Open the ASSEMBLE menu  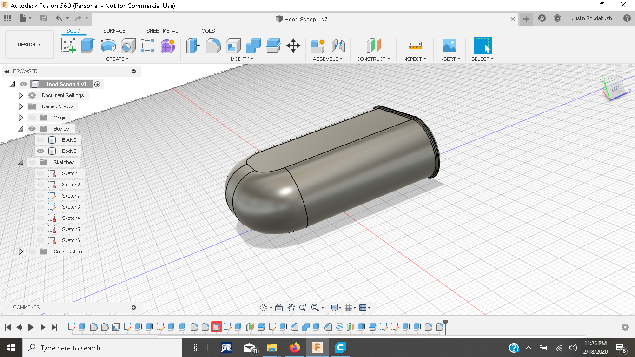328,59
